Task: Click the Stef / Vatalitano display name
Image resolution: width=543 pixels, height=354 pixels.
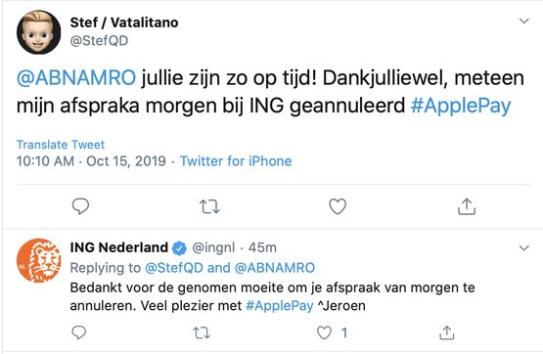Action: tap(124, 22)
